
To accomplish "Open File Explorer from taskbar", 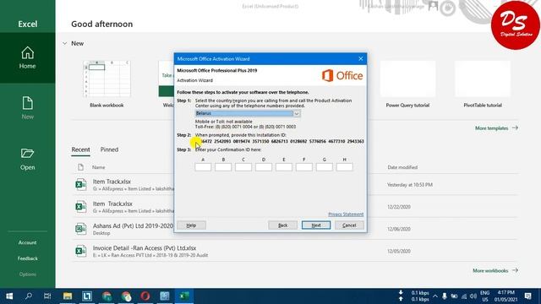I will [68, 296].
